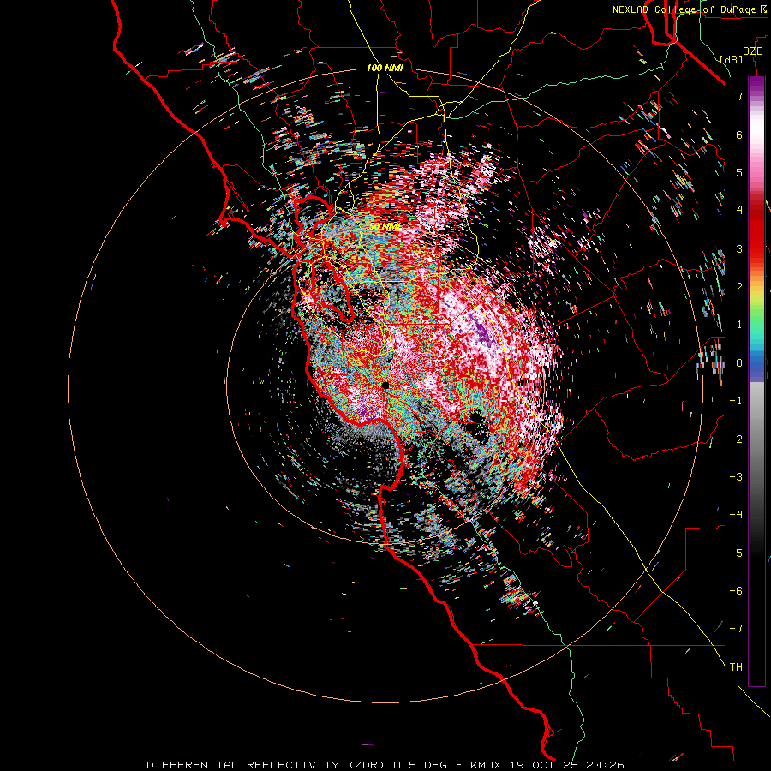Select the 5 value on the color scale
Image resolution: width=771 pixels, height=771 pixels.
pos(739,172)
